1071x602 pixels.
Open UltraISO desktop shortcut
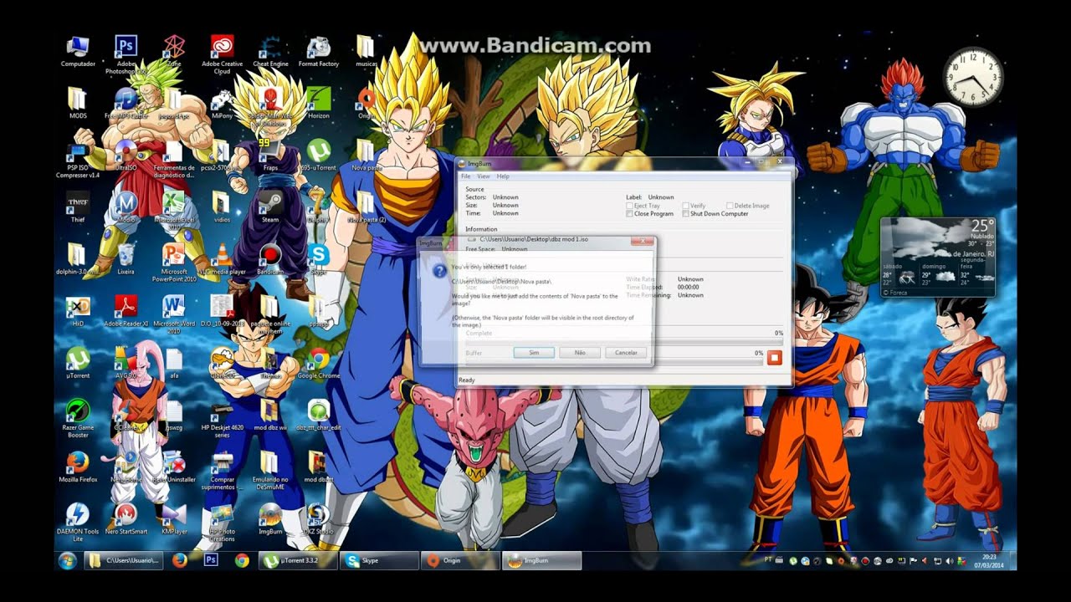coord(126,156)
